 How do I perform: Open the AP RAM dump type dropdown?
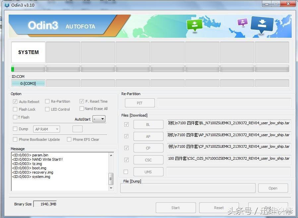pos(46,129)
